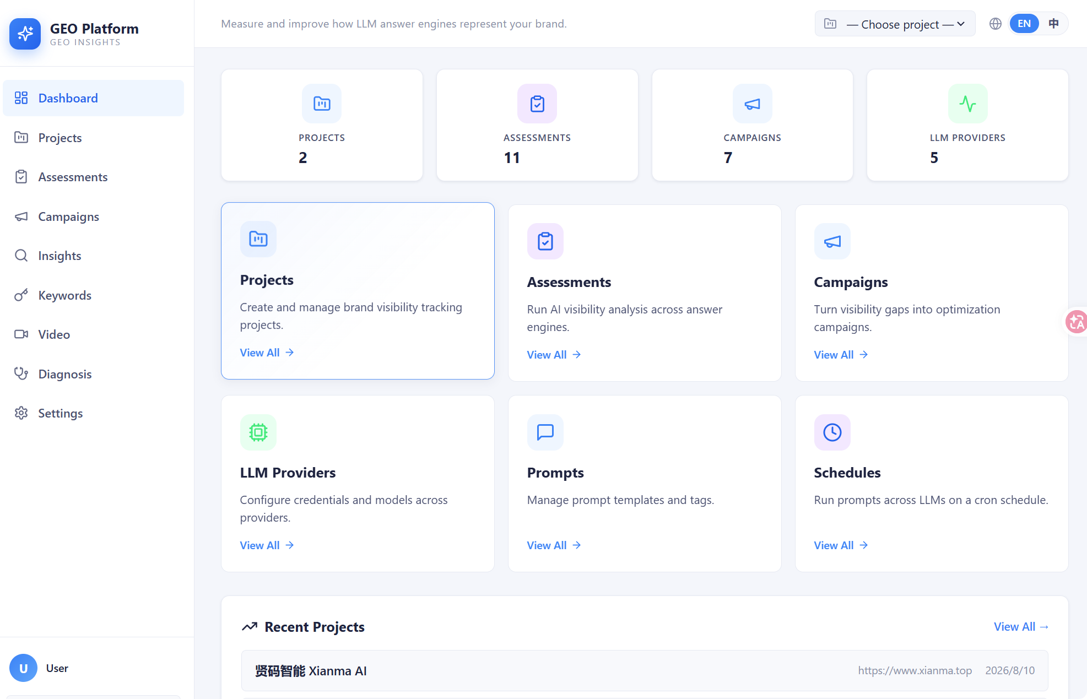Click the Assessments stat card clipboard icon
This screenshot has width=1087, height=699.
pyautogui.click(x=537, y=104)
